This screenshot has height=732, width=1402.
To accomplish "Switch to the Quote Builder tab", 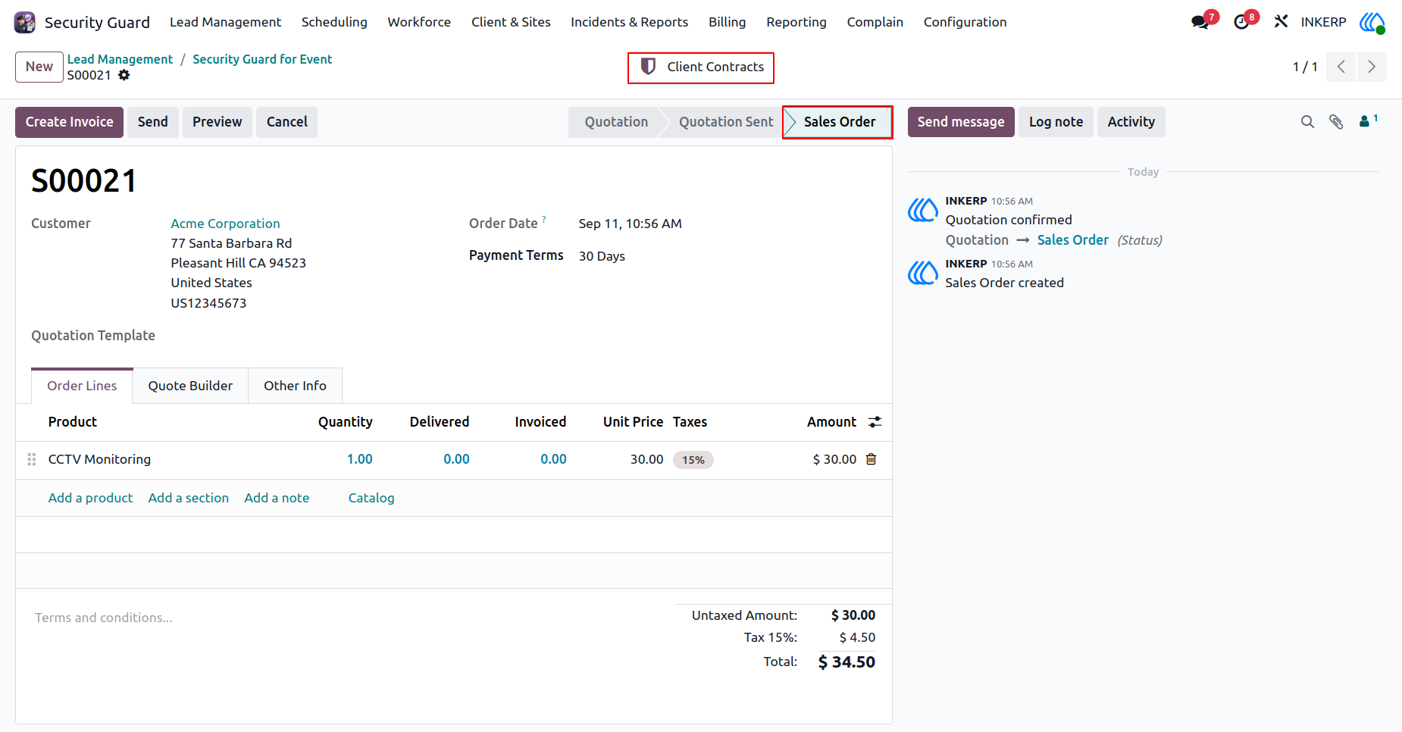I will [x=190, y=386].
